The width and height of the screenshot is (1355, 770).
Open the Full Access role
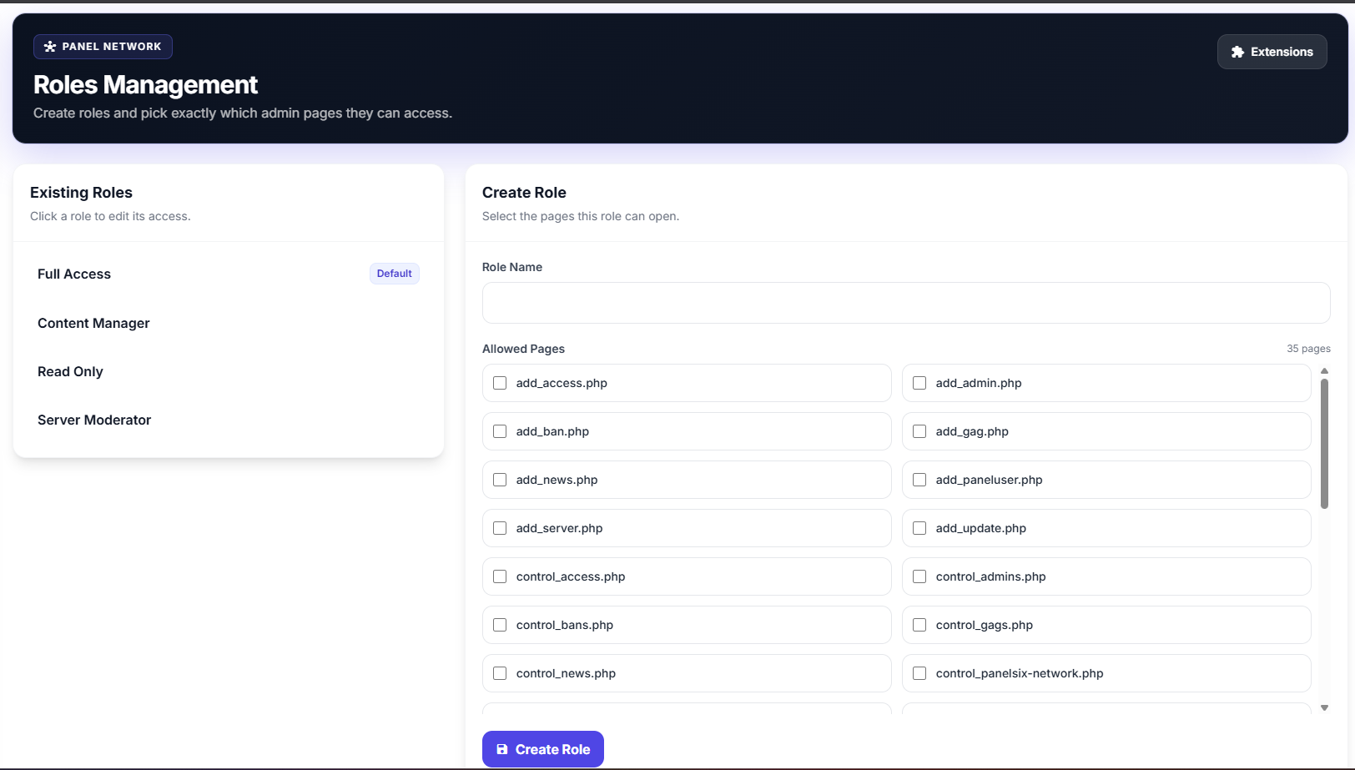point(74,274)
